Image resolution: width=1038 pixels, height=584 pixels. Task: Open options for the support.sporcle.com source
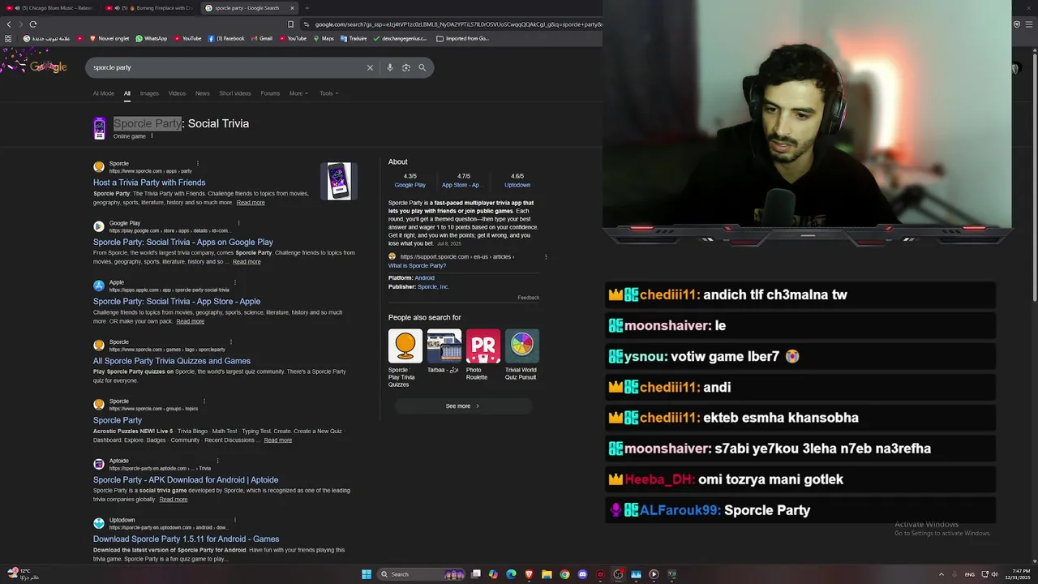[546, 257]
